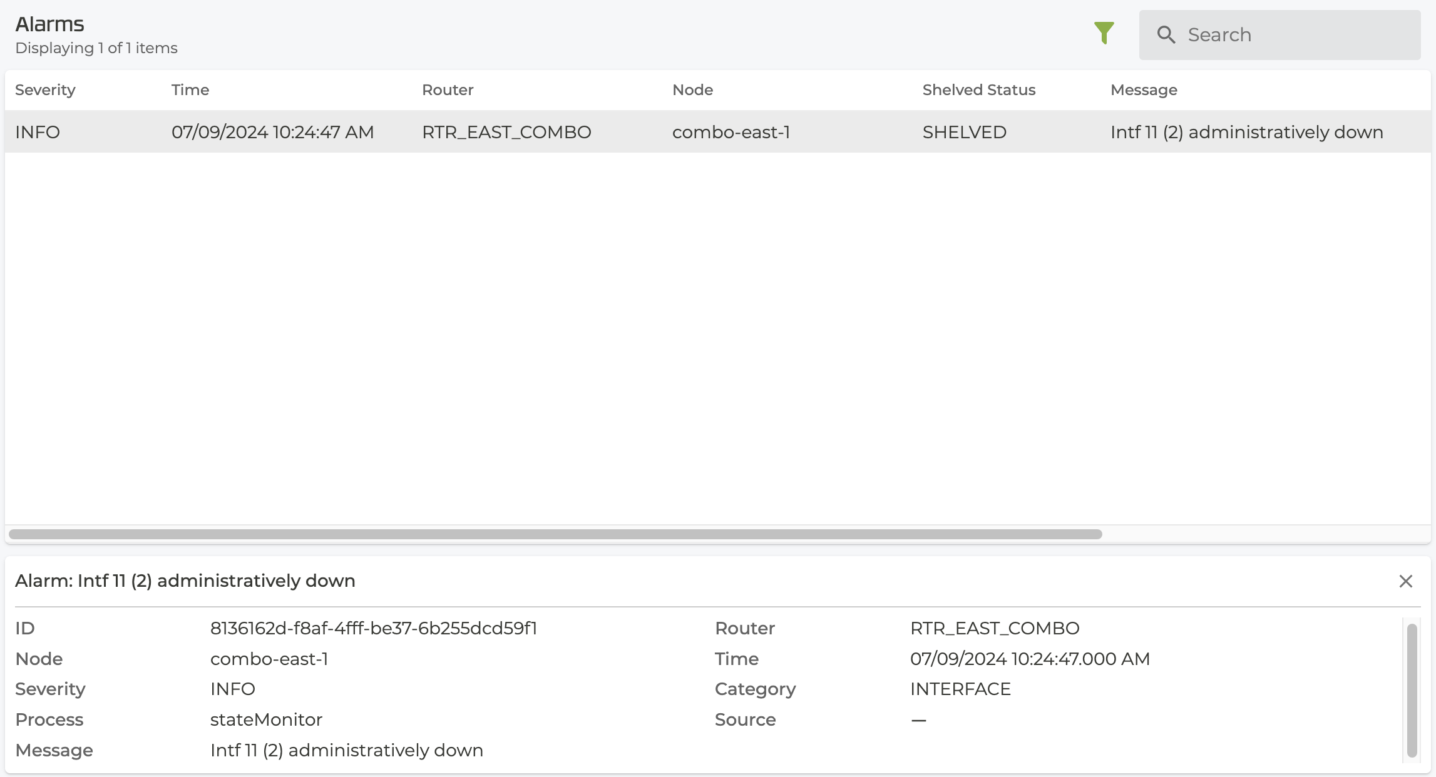Close the alarm details panel
The height and width of the screenshot is (777, 1436).
1405,581
